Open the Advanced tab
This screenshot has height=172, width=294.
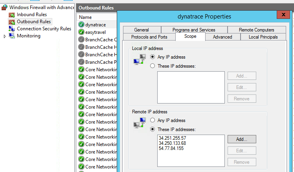pos(222,37)
